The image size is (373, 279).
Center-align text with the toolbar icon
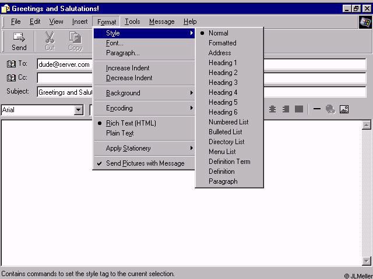(272, 109)
